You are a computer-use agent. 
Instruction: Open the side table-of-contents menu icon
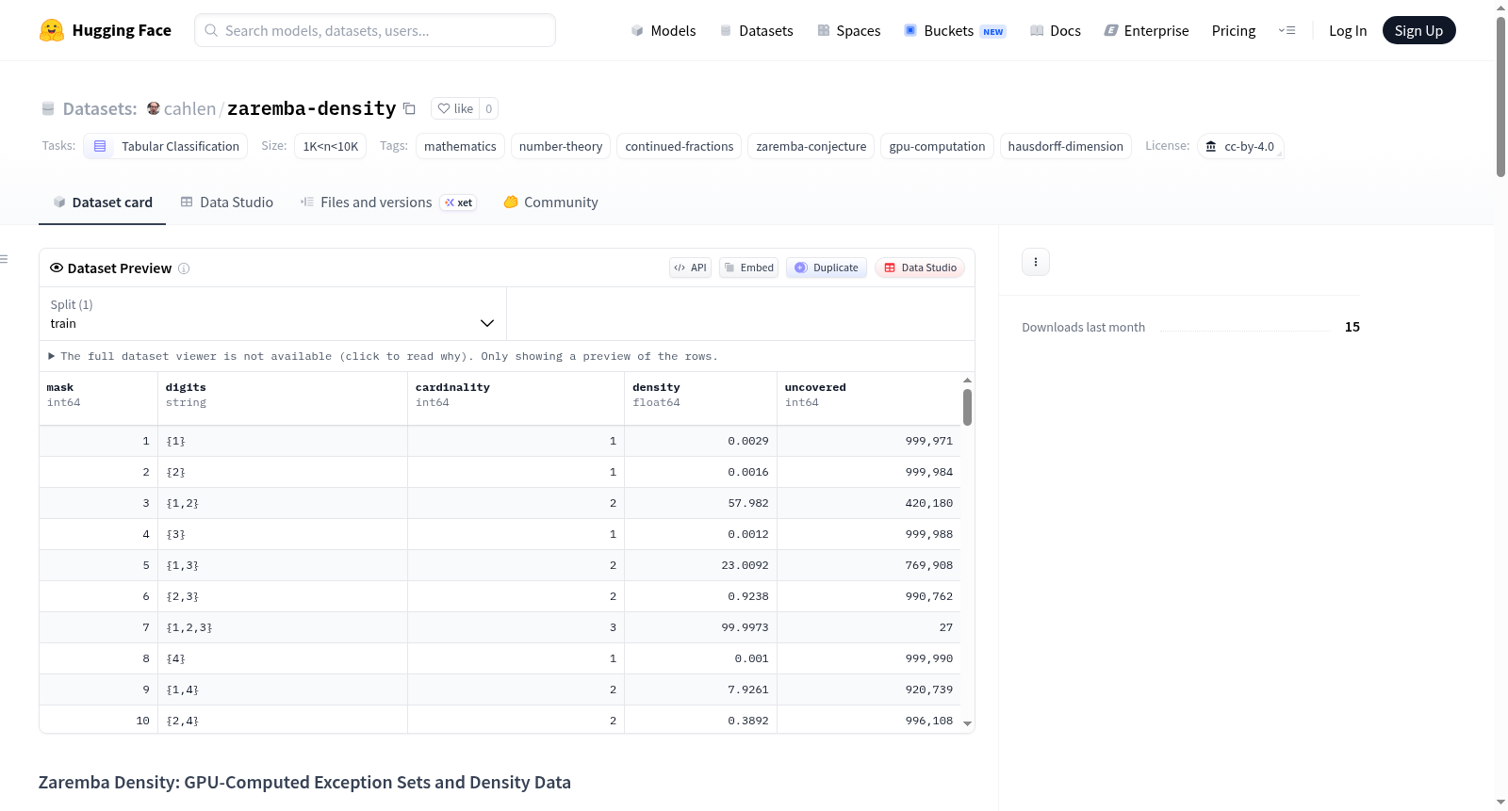[4, 259]
